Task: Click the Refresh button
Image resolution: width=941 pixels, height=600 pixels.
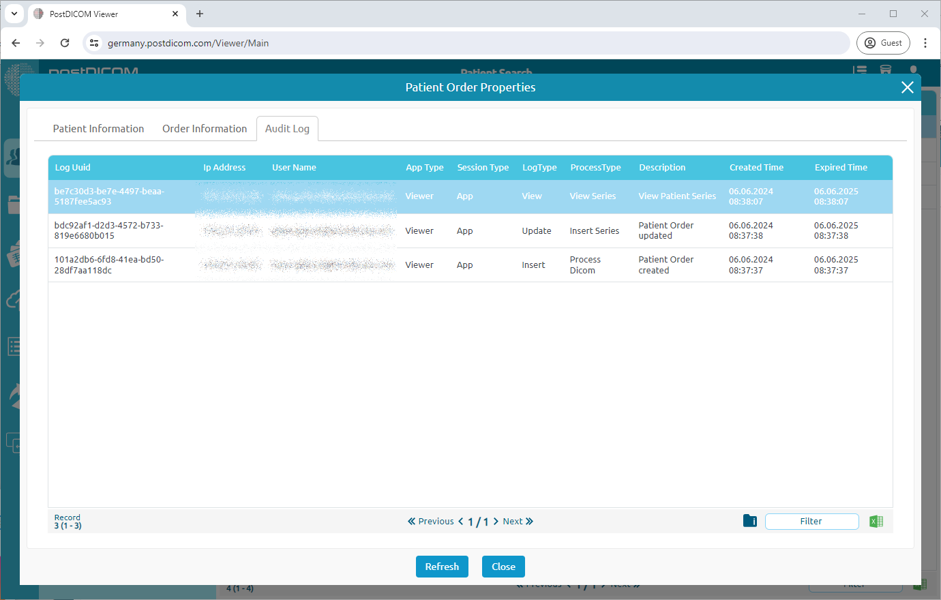Action: pyautogui.click(x=442, y=567)
